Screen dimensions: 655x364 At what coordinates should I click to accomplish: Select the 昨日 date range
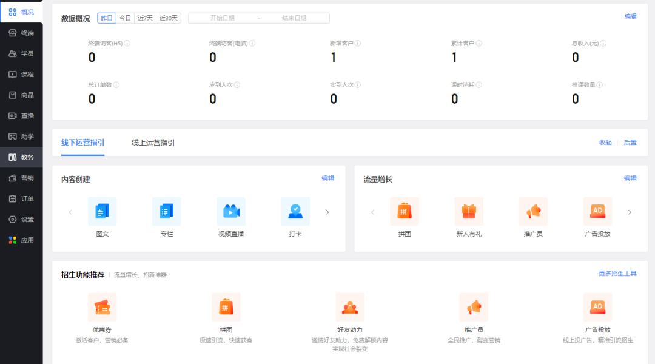coord(107,18)
